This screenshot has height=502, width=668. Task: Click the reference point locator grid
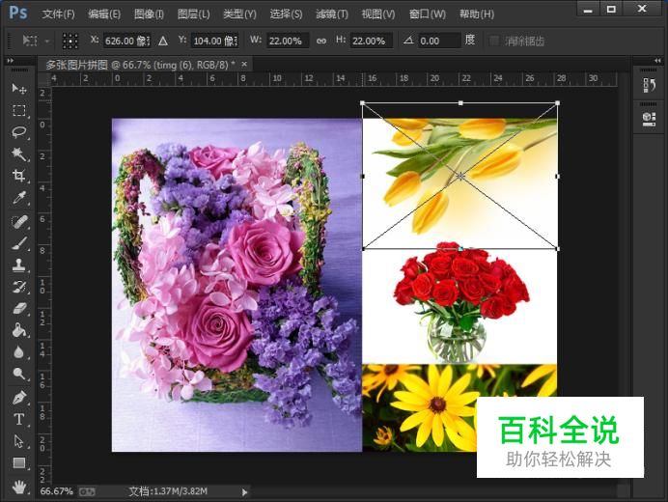pos(70,41)
